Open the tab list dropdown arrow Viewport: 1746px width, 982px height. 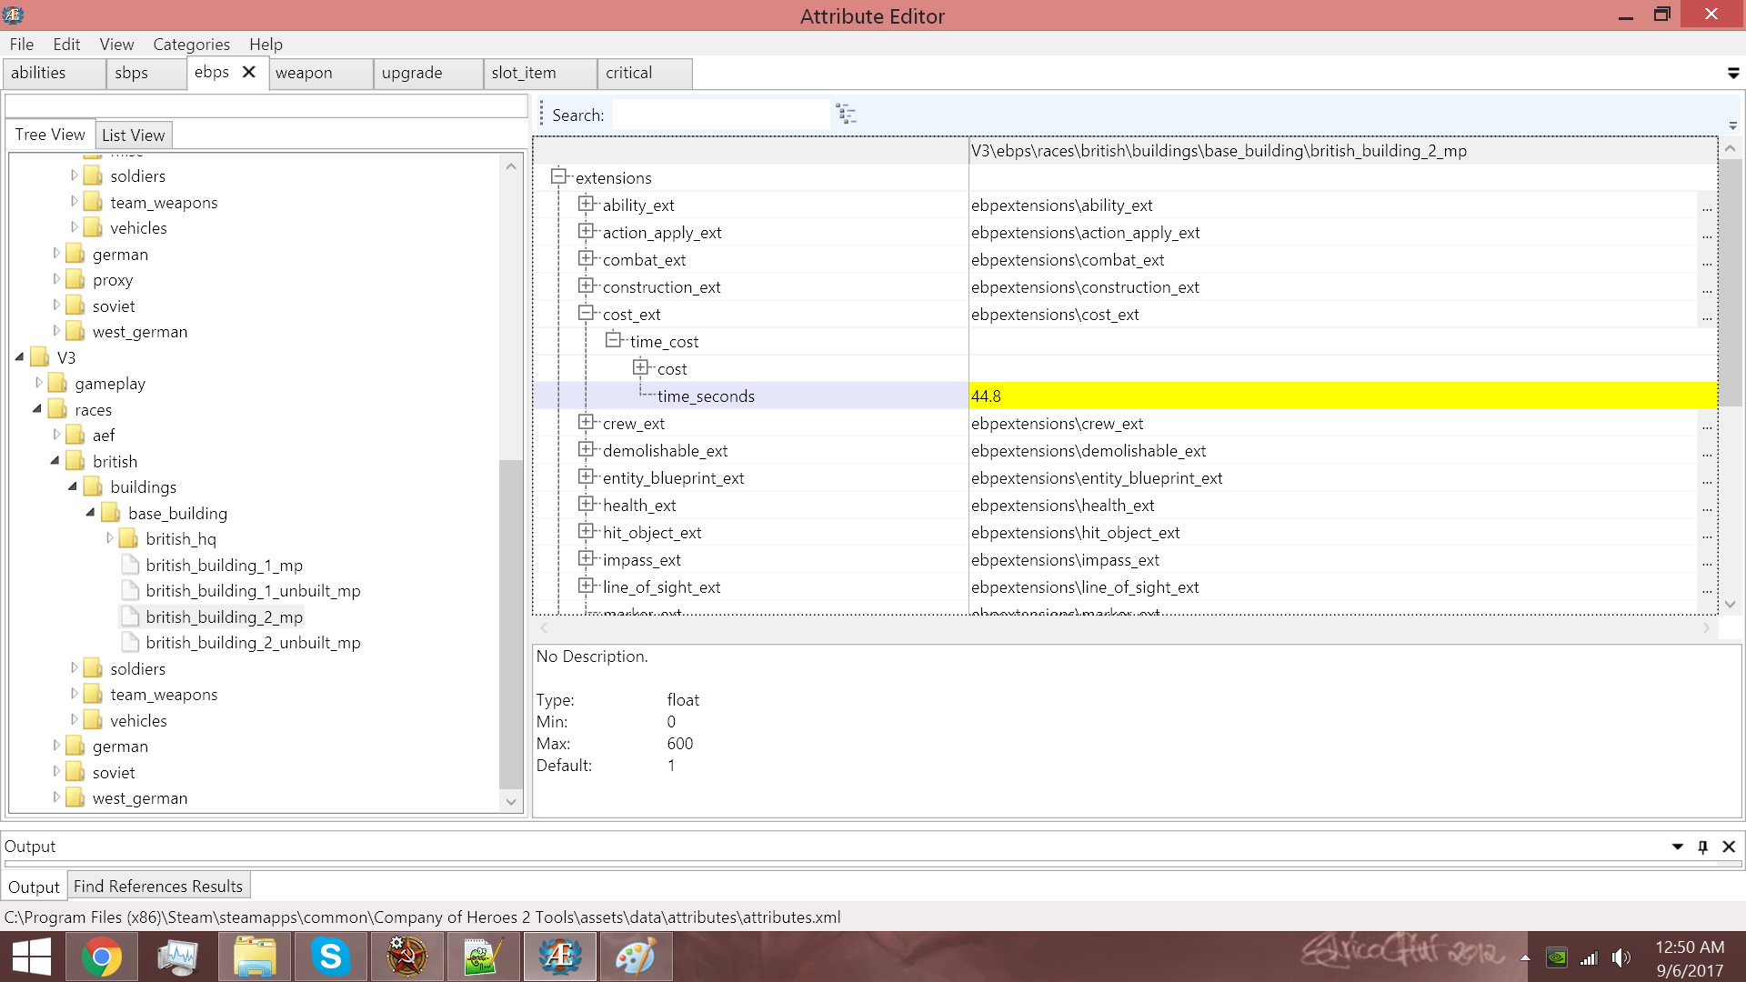[1733, 74]
